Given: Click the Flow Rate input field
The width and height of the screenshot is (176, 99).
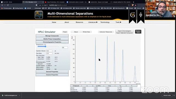Looking at the screenshot, I should click(x=50, y=53).
